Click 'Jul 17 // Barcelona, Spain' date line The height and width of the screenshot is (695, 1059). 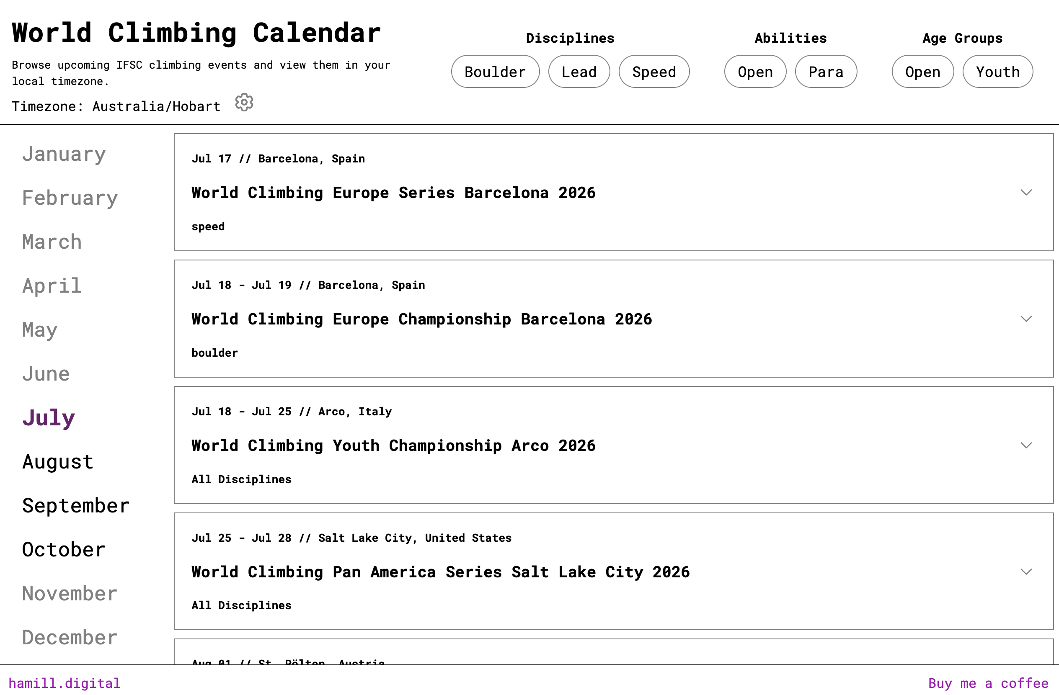(x=278, y=159)
